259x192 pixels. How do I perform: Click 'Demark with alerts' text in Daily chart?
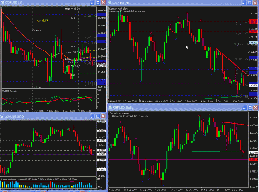tap(119, 113)
